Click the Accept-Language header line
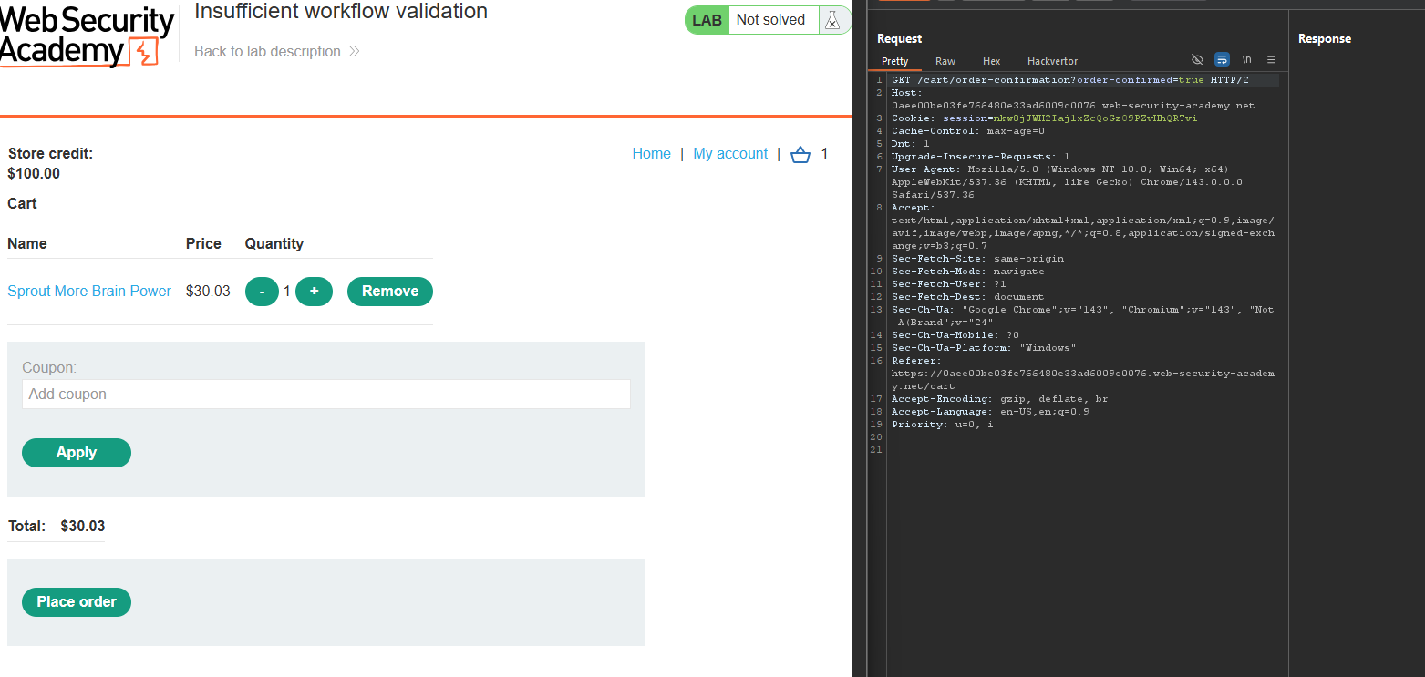This screenshot has width=1425, height=677. [990, 412]
